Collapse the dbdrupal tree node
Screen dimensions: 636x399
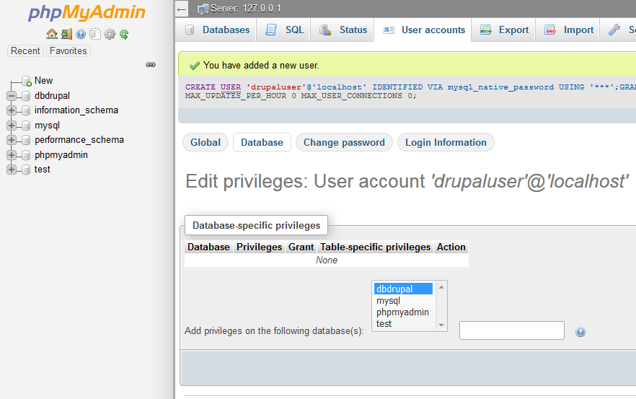tap(12, 96)
